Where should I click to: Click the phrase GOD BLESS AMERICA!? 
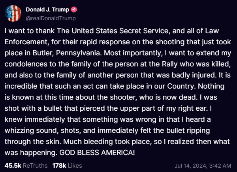(x=97, y=153)
